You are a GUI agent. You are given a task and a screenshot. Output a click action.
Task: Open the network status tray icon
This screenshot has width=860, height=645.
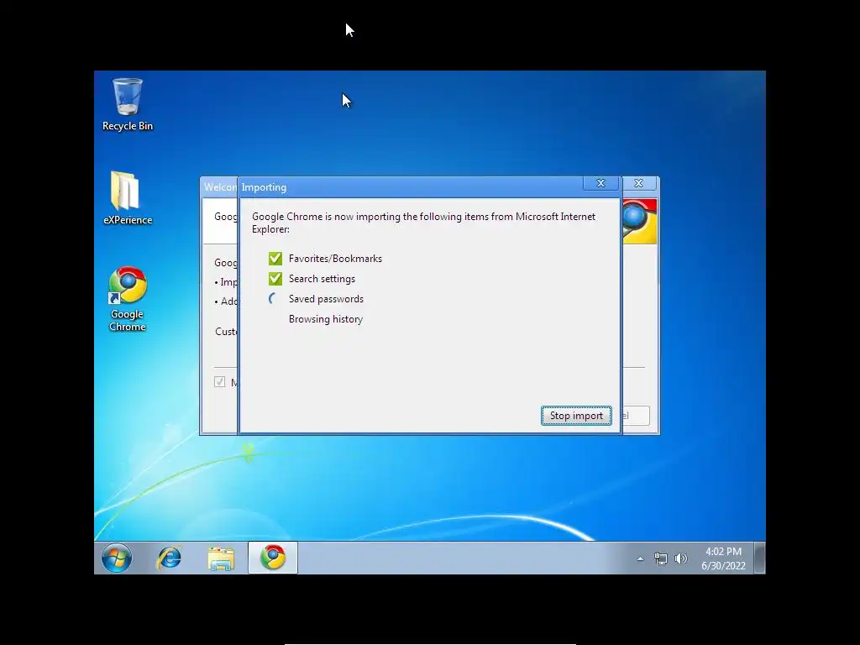click(660, 558)
